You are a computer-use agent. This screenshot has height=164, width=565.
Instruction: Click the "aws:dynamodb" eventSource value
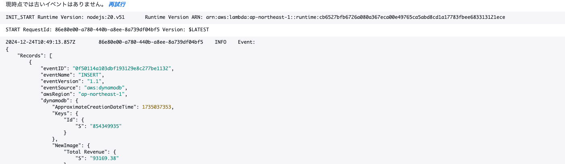[106, 87]
